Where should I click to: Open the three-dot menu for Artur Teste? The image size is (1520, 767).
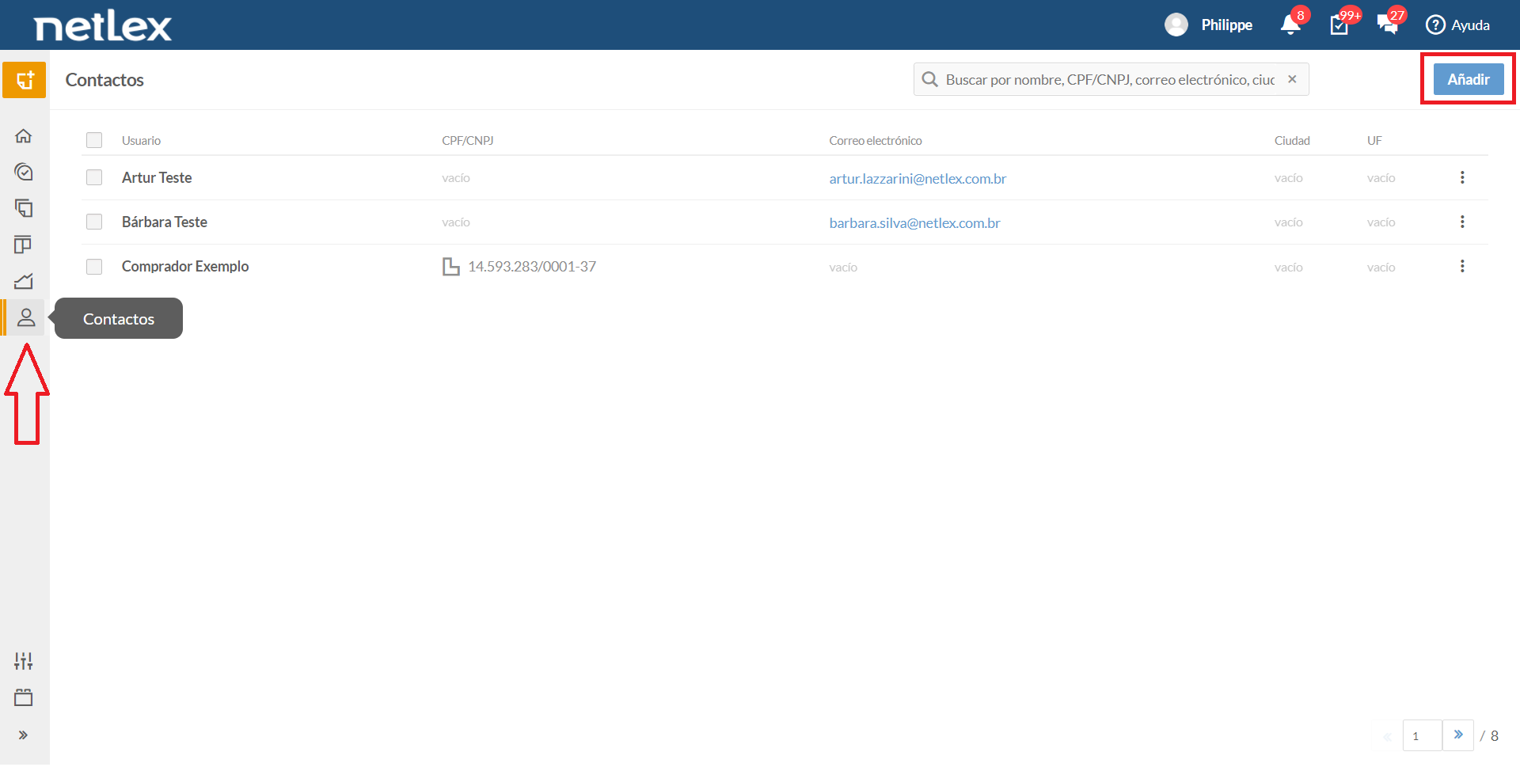click(1462, 177)
